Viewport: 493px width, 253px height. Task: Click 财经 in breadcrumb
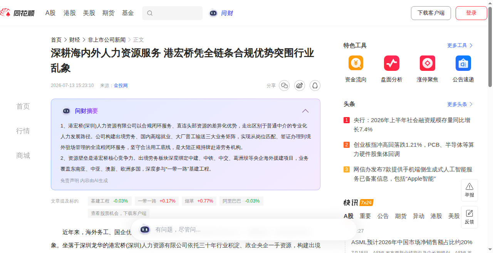click(75, 40)
